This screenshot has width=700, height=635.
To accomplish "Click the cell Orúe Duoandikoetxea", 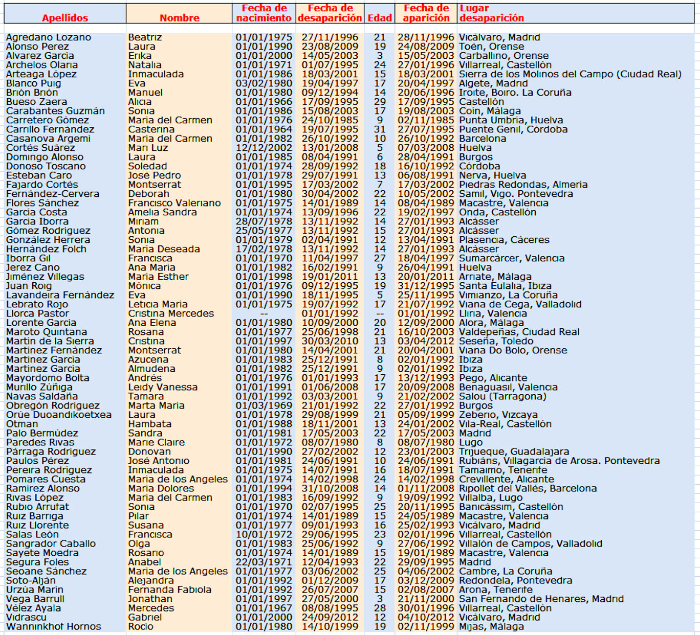I will [59, 415].
